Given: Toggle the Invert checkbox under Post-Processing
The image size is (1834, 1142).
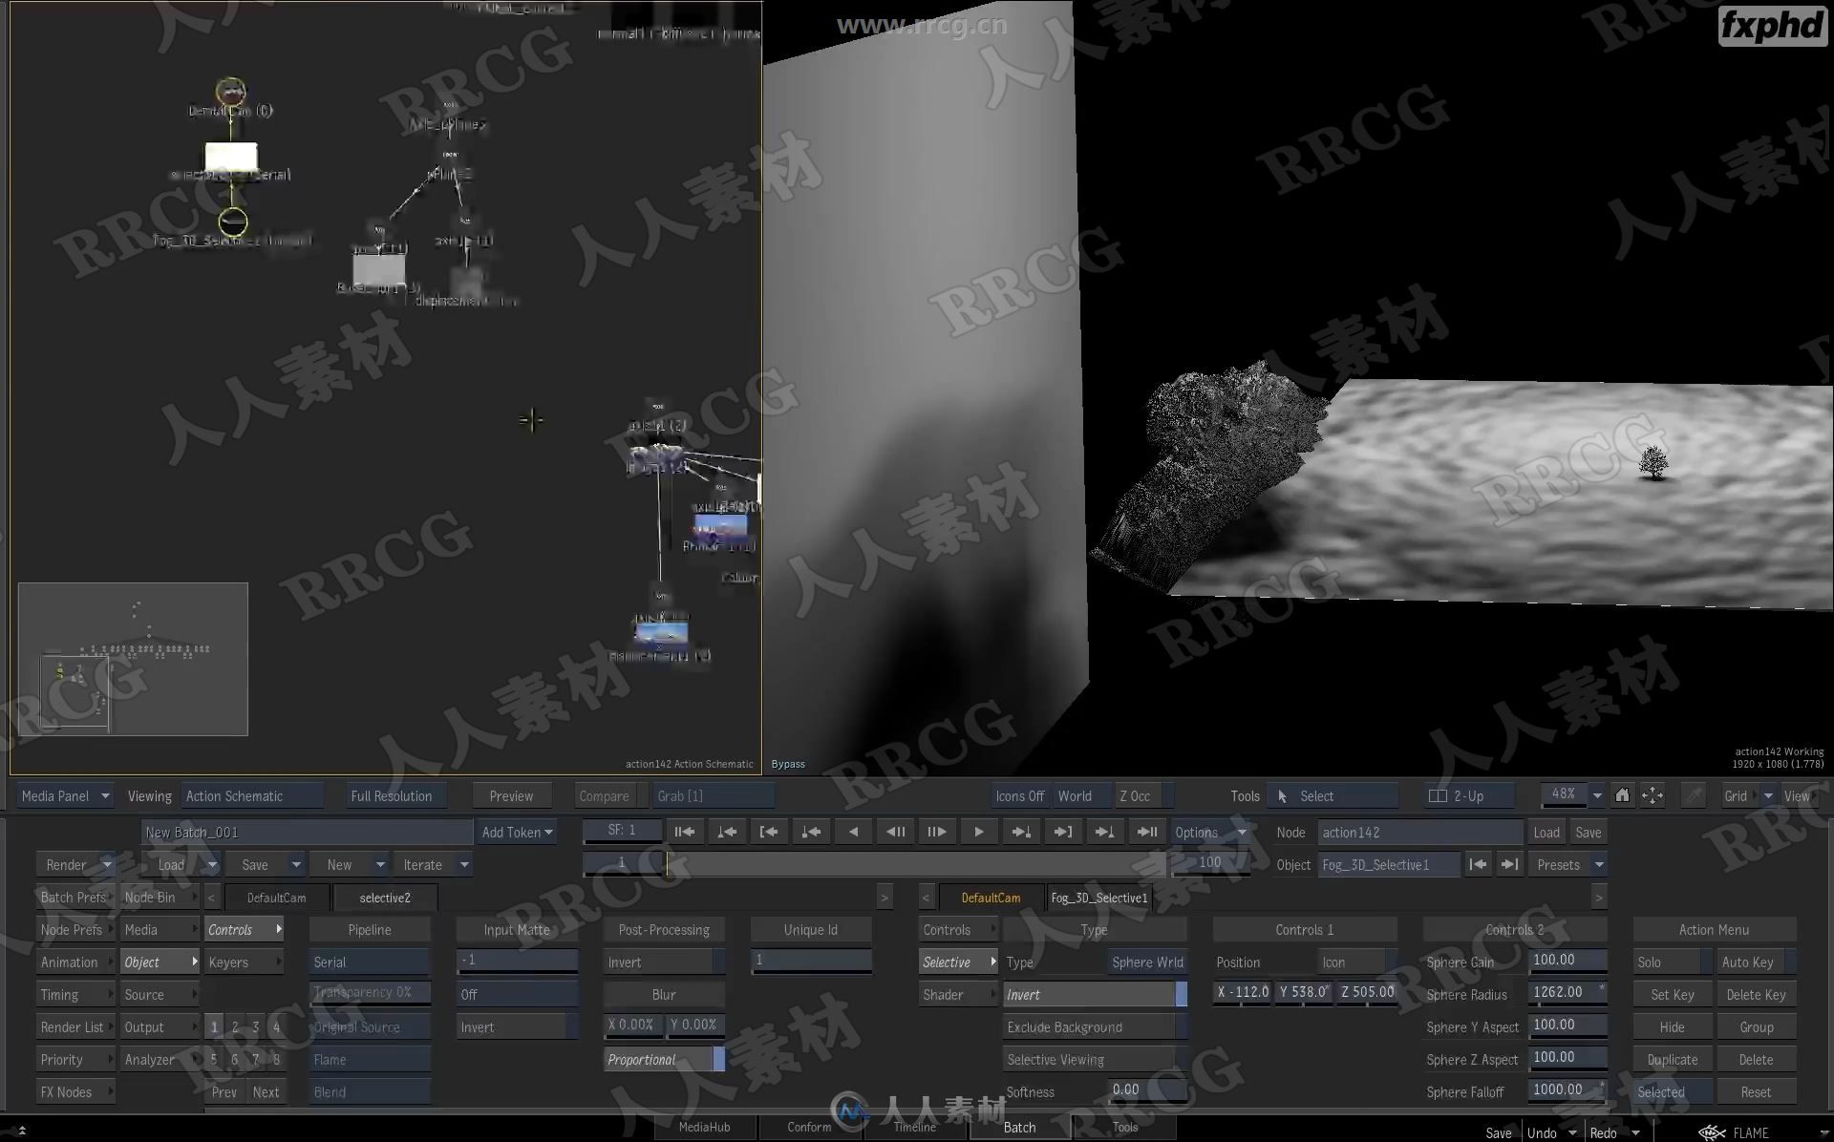Looking at the screenshot, I should pyautogui.click(x=662, y=961).
